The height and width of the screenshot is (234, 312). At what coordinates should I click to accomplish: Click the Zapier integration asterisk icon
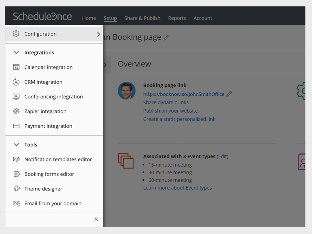pyautogui.click(x=16, y=111)
